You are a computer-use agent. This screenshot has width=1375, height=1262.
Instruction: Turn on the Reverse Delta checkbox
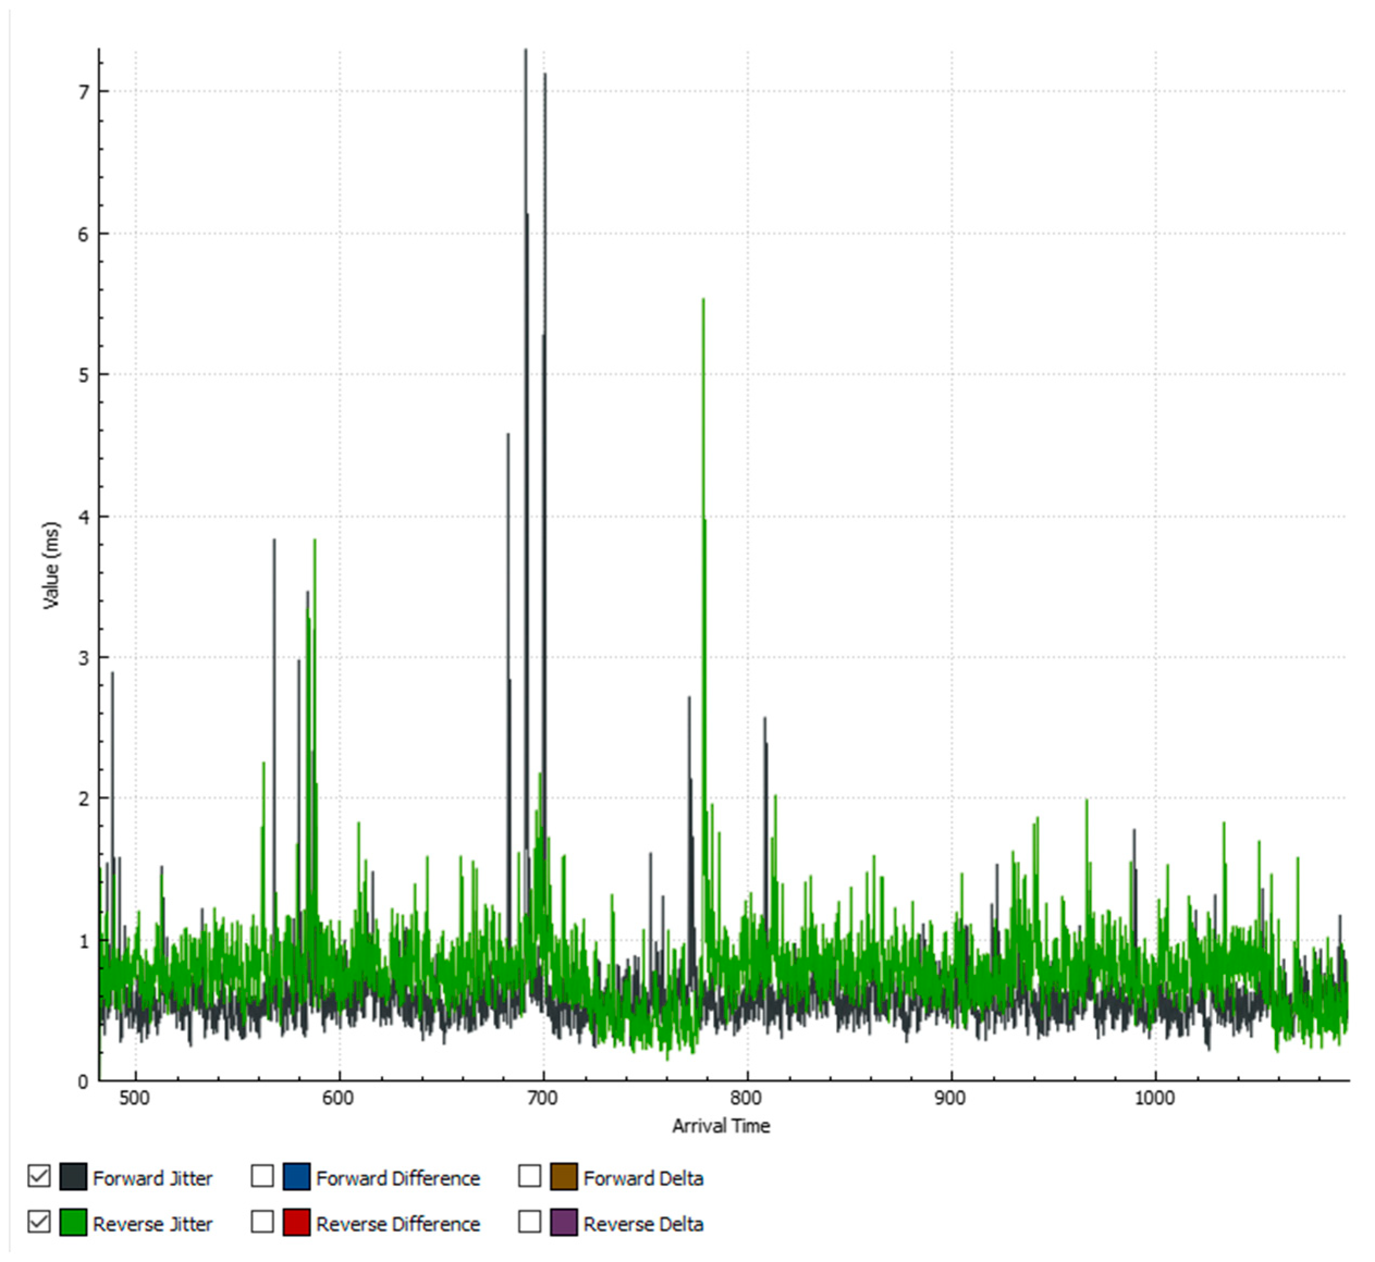pos(529,1222)
